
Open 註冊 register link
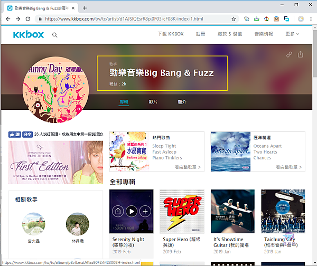(200, 34)
